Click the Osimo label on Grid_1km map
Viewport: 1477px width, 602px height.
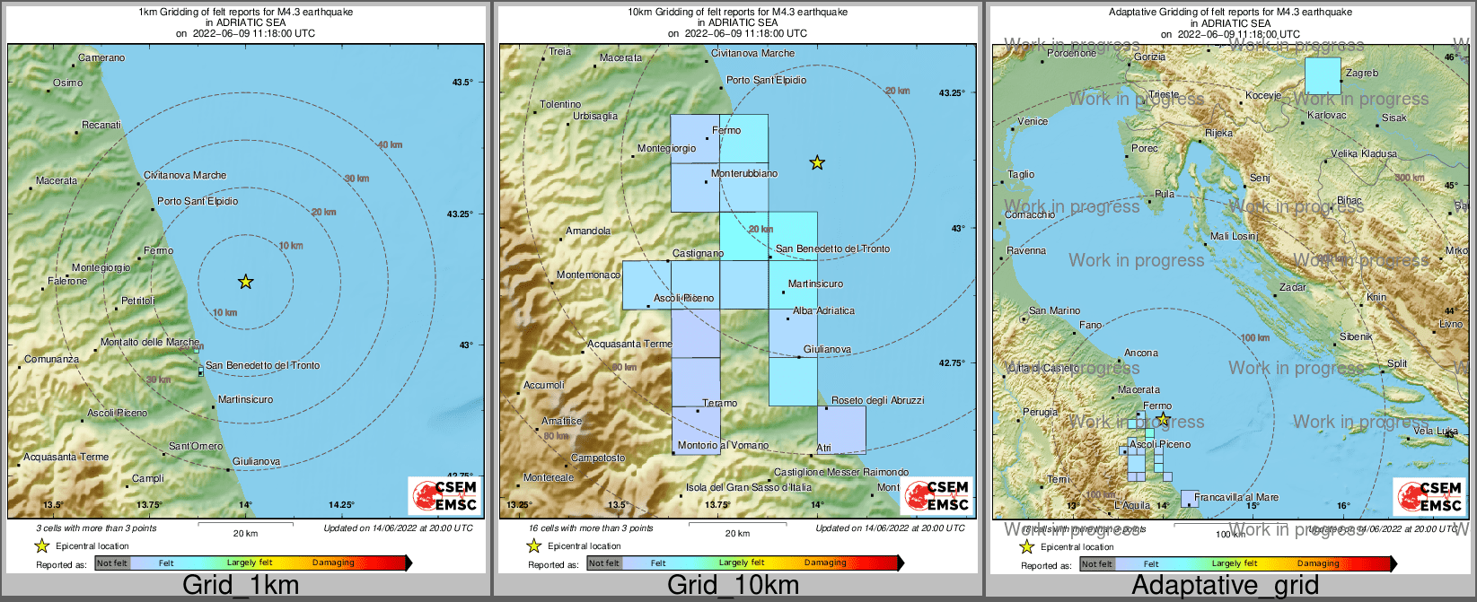(x=67, y=83)
